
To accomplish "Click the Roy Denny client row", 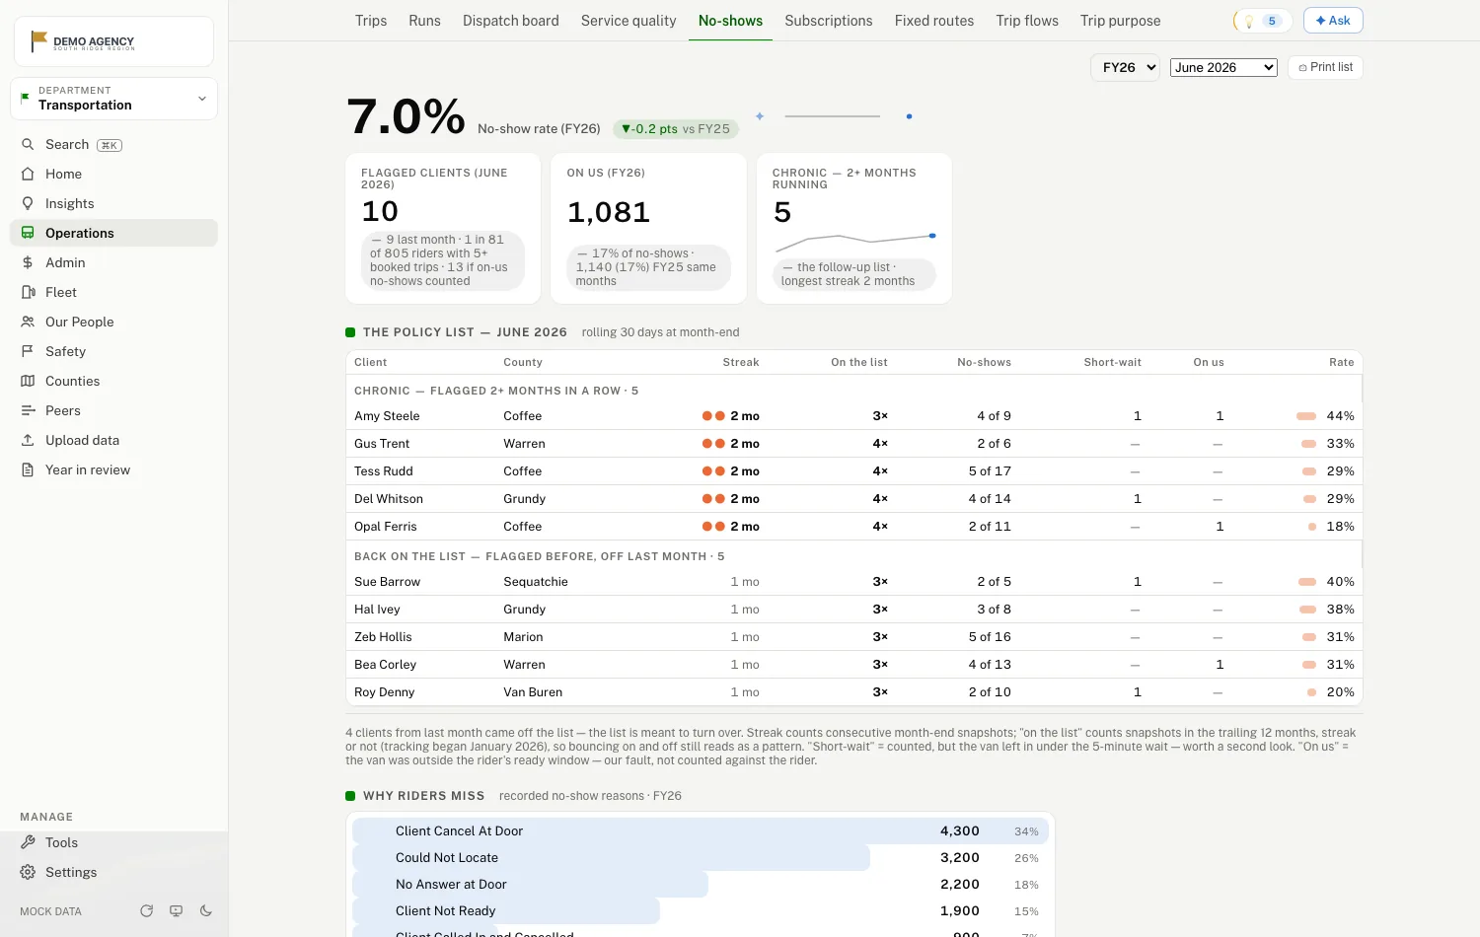I will tap(853, 692).
